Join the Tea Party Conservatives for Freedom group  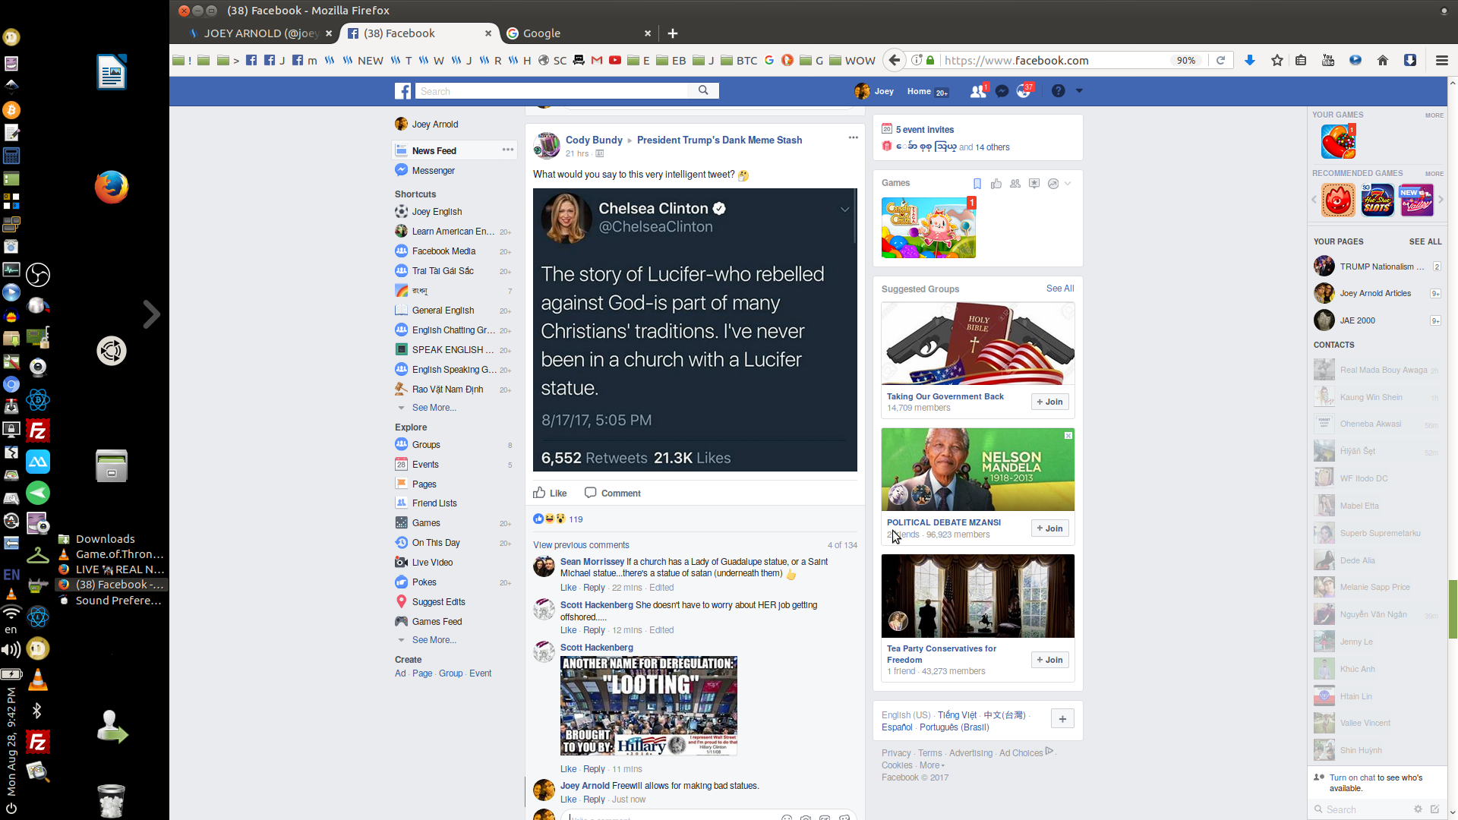tap(1049, 659)
